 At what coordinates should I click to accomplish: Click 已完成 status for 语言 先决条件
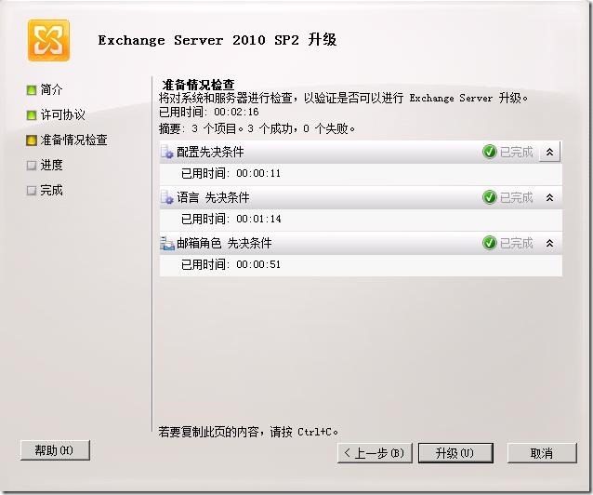click(x=516, y=197)
